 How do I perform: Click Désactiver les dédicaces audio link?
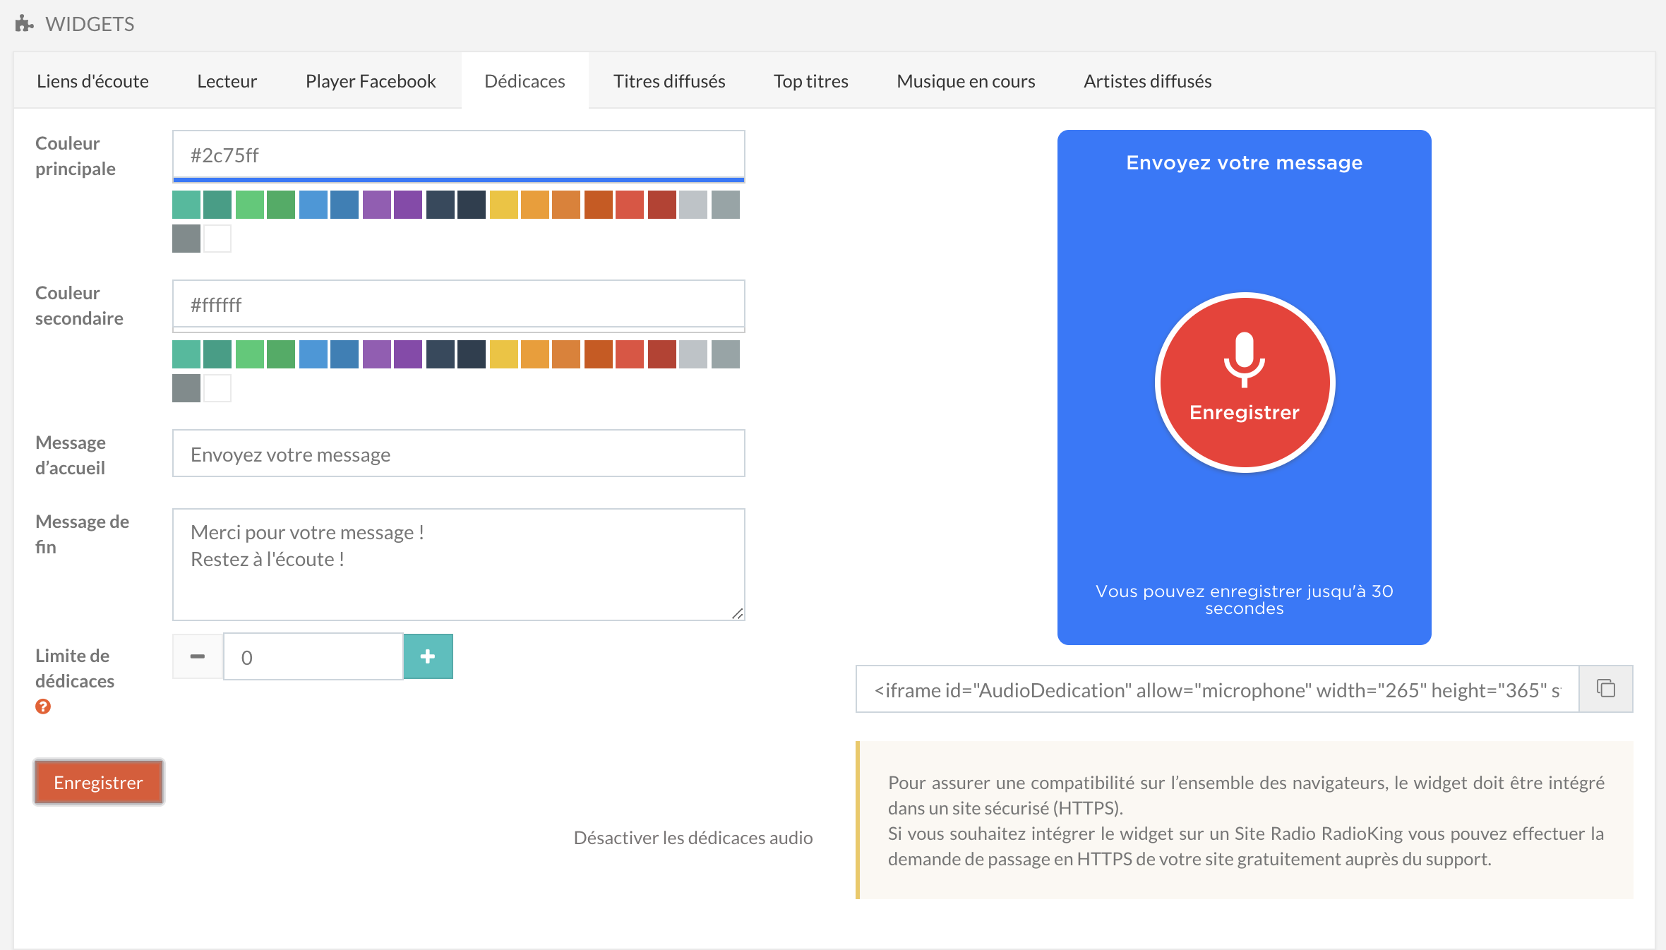(x=693, y=838)
